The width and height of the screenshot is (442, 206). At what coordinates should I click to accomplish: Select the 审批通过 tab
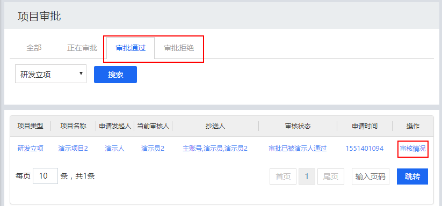click(131, 48)
